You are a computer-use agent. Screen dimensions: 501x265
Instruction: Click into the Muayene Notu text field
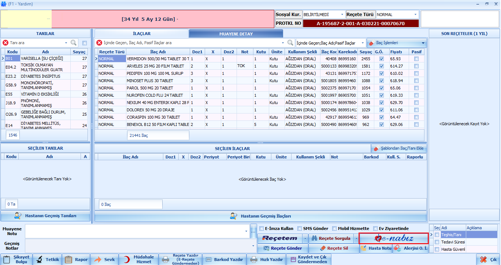(136, 231)
